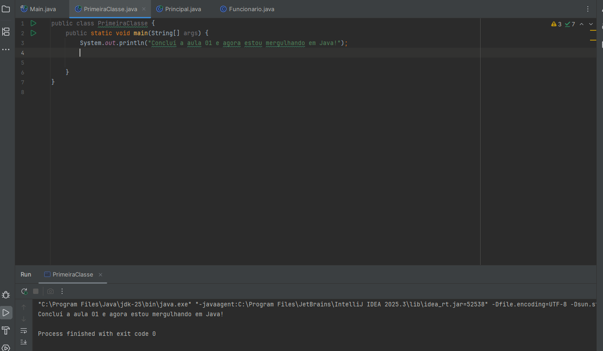Click console output "Concluí a aula 01" line
The width and height of the screenshot is (603, 351).
[x=131, y=314]
